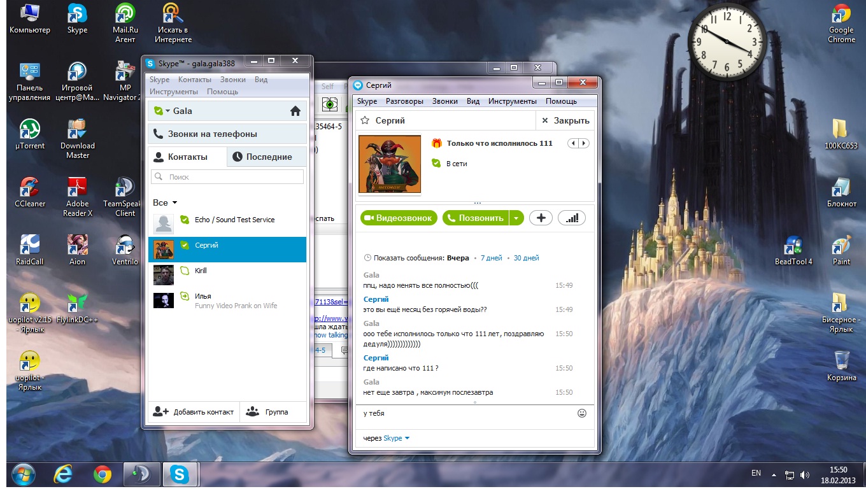Click the FlylinkDC++ desktop icon
Image resolution: width=866 pixels, height=489 pixels.
[77, 309]
